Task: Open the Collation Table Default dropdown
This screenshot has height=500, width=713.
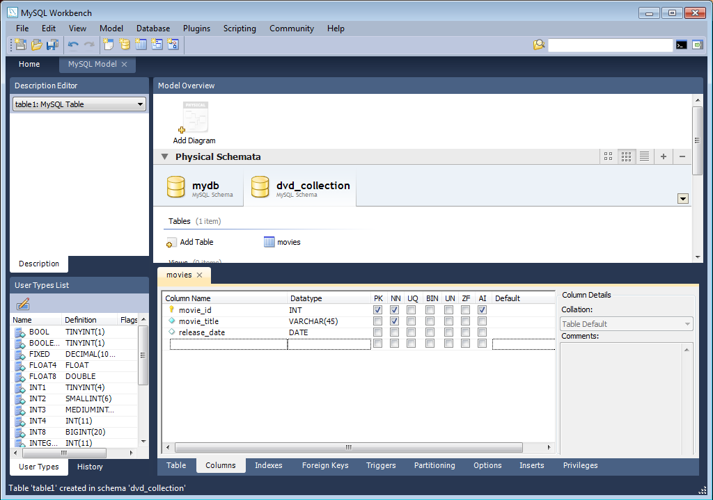Action: (x=627, y=324)
